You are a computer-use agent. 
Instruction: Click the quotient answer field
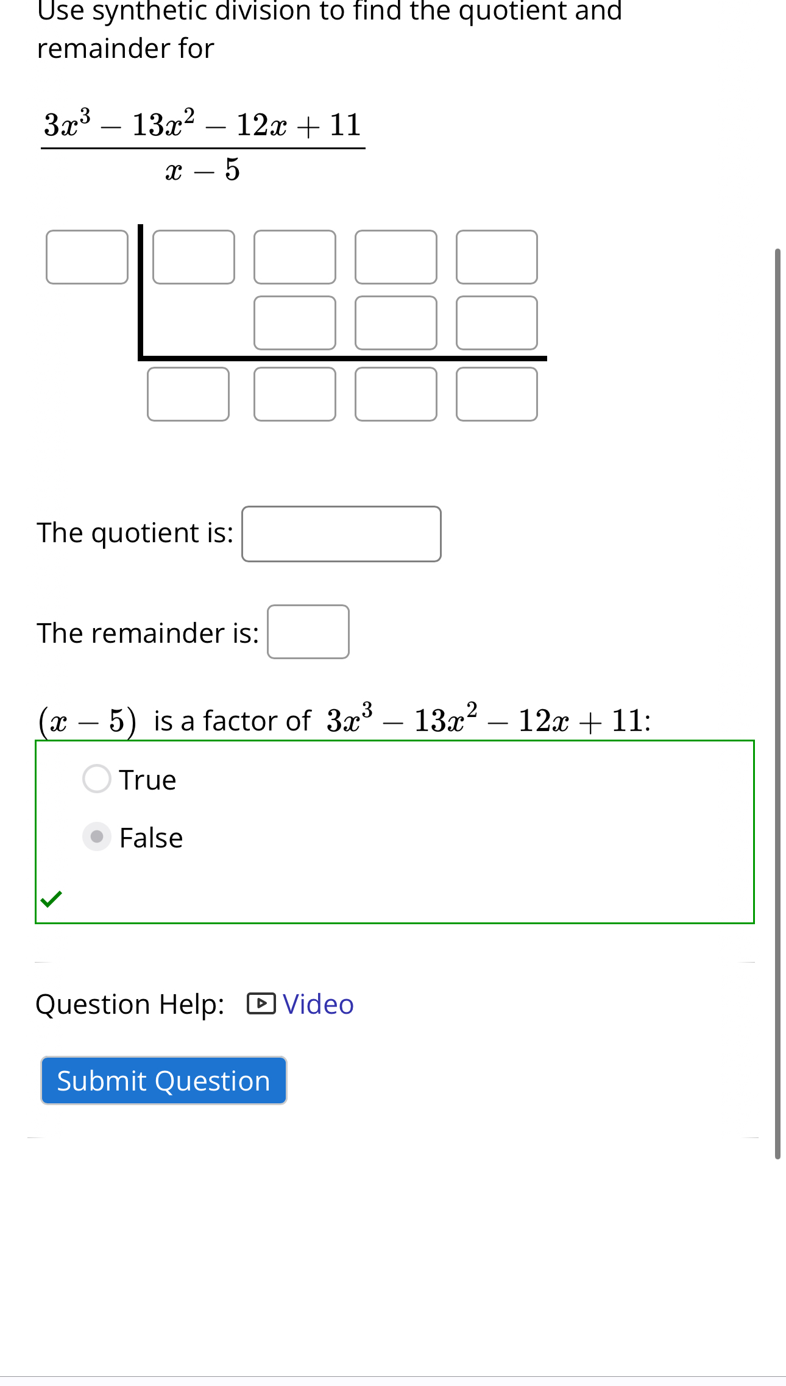point(341,533)
